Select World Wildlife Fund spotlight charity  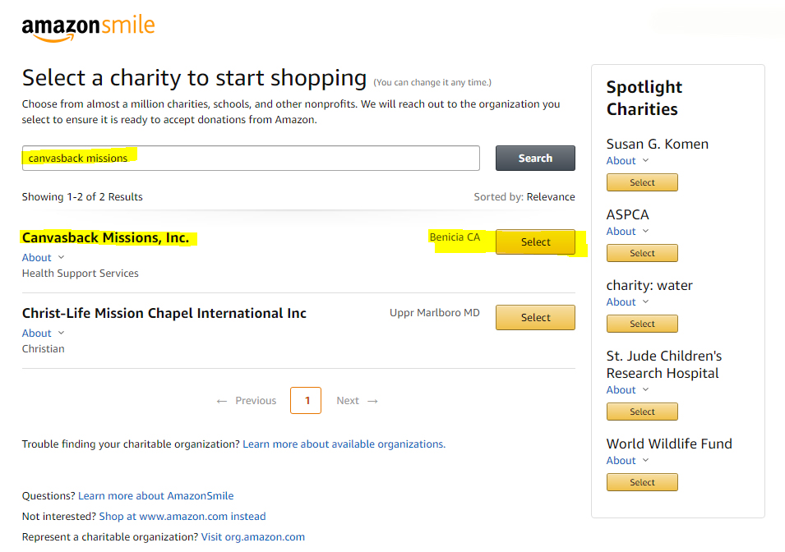(x=642, y=482)
